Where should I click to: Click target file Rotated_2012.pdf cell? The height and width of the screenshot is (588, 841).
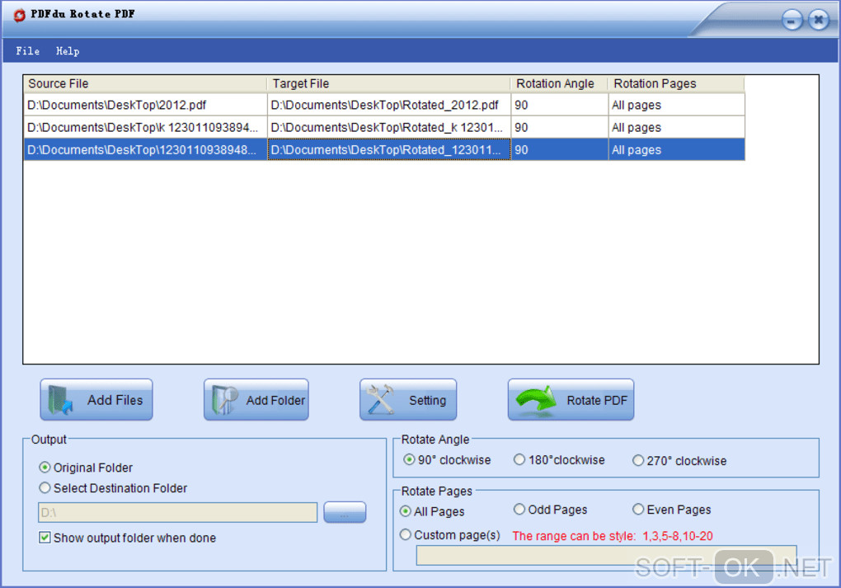389,105
